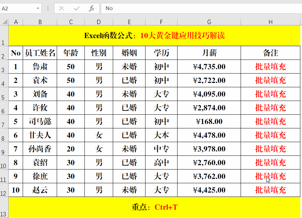
Task: Click the name cell '赵云'
Action: click(x=40, y=190)
